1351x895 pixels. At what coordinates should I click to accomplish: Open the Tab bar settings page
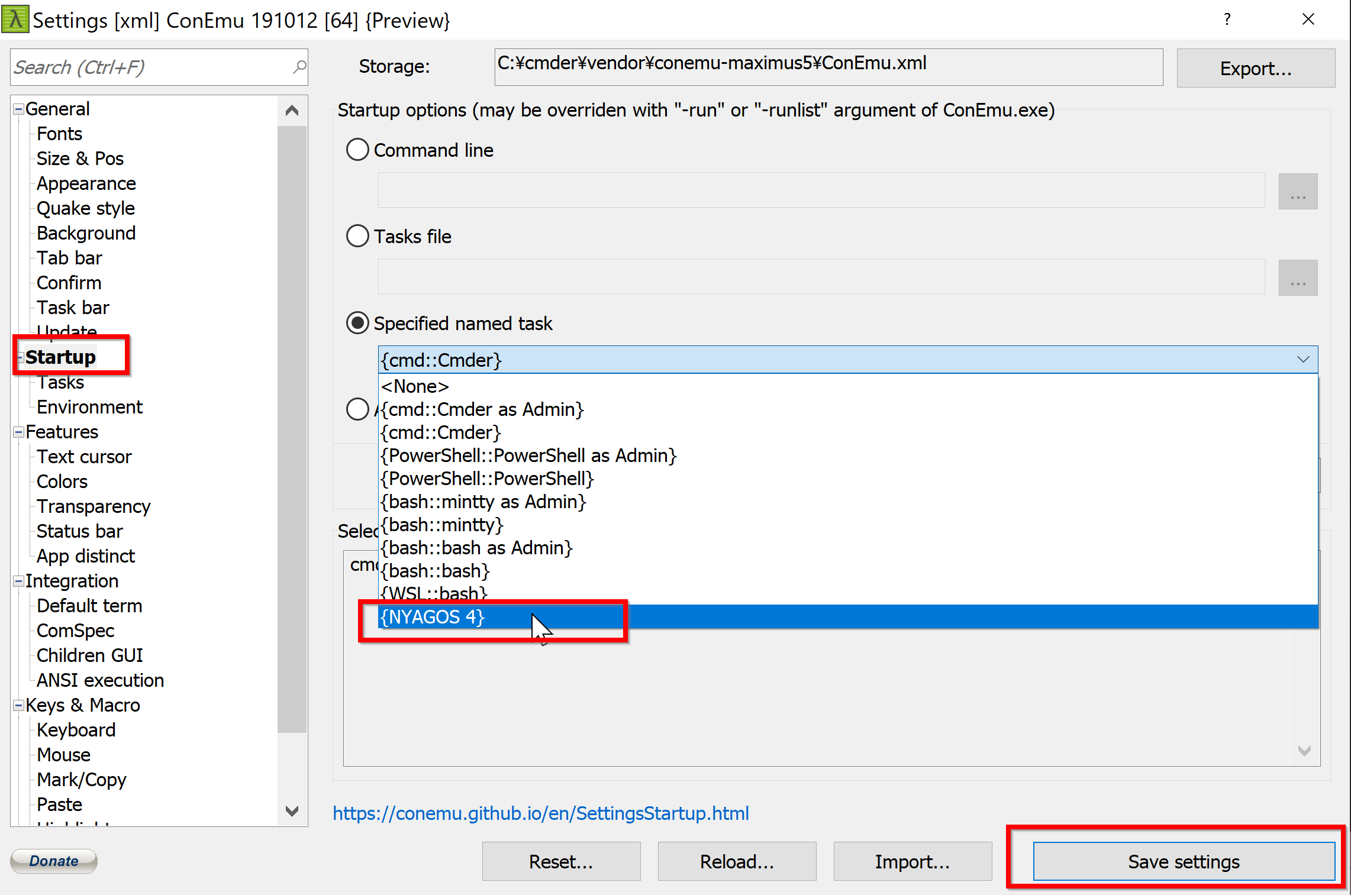coord(69,258)
